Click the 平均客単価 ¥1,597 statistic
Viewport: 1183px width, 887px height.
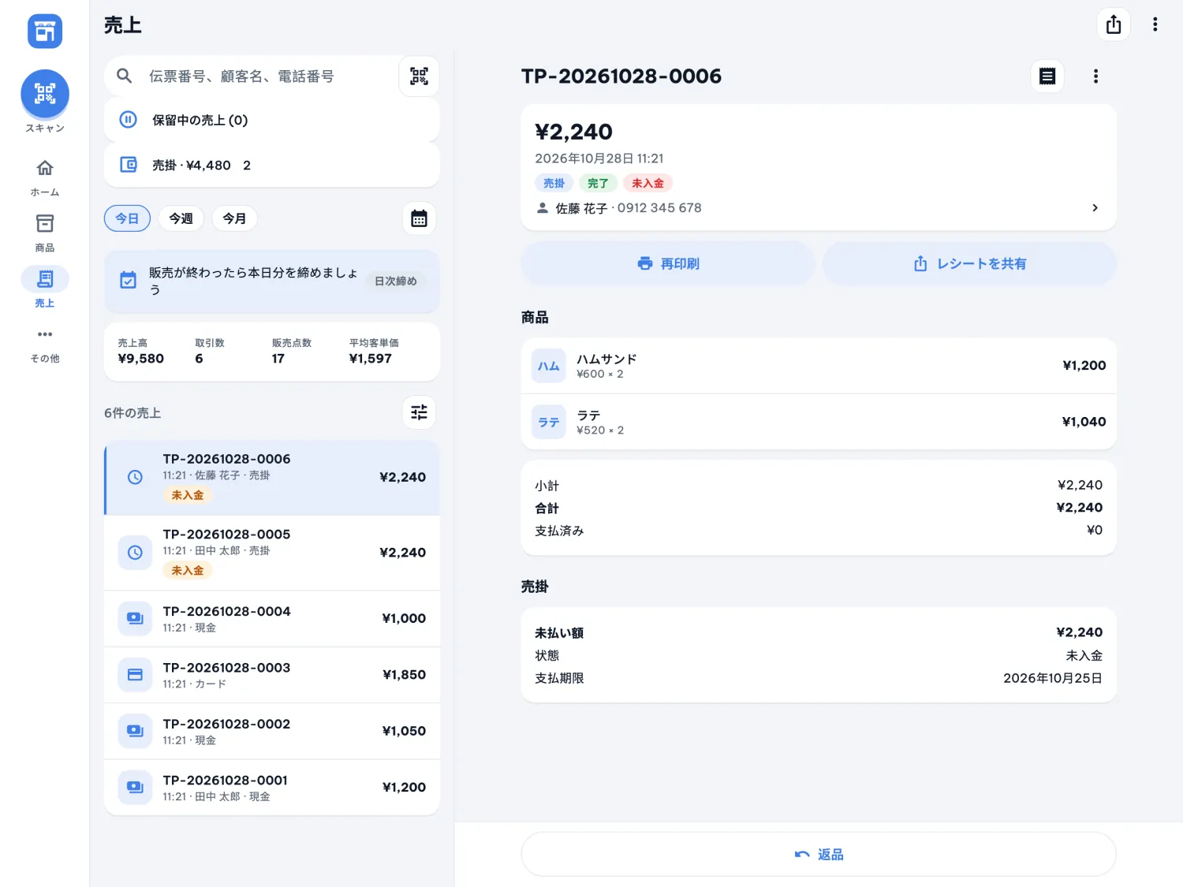click(x=374, y=352)
